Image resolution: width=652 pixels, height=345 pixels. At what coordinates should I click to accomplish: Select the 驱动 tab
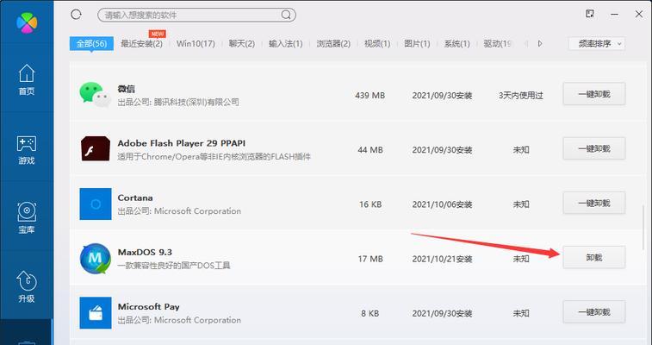(497, 43)
